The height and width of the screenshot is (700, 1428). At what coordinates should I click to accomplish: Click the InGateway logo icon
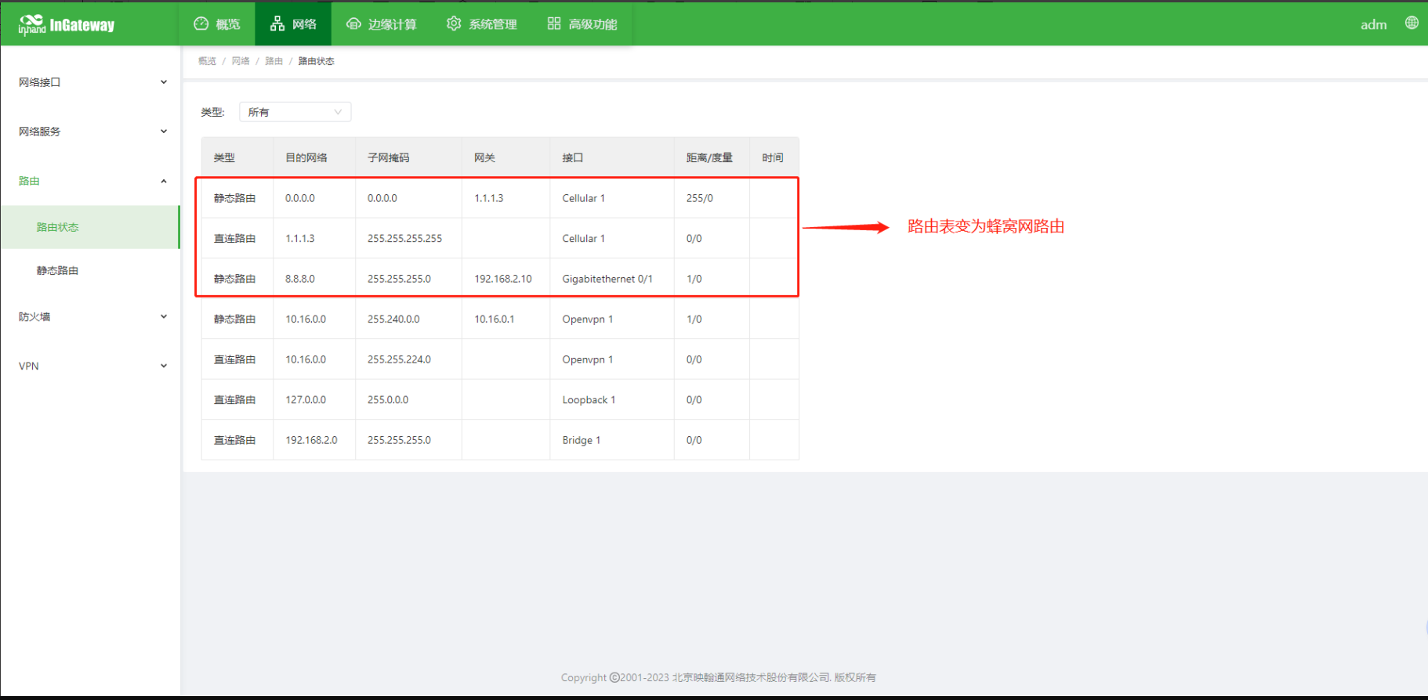pyautogui.click(x=32, y=24)
